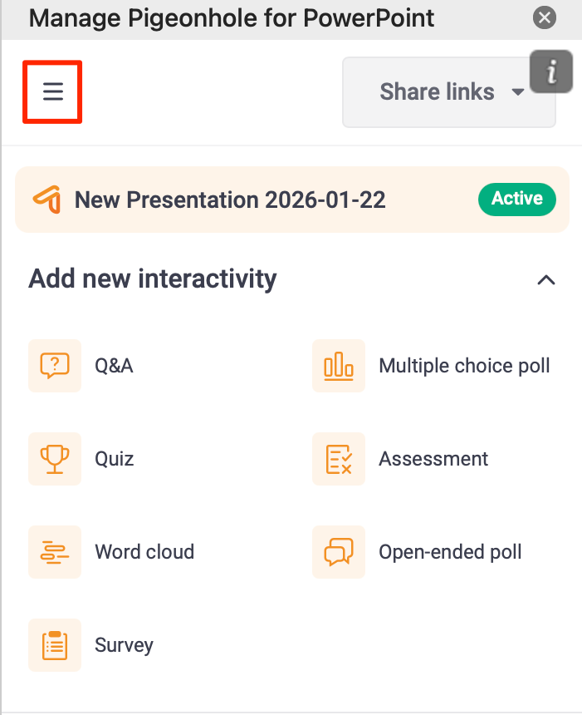Choose the Survey text label
The image size is (582, 715).
[x=124, y=645]
